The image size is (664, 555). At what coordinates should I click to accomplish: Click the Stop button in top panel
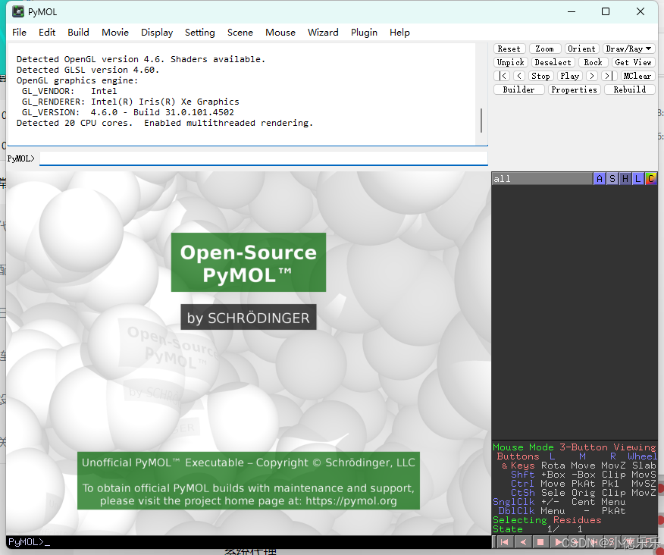(540, 76)
